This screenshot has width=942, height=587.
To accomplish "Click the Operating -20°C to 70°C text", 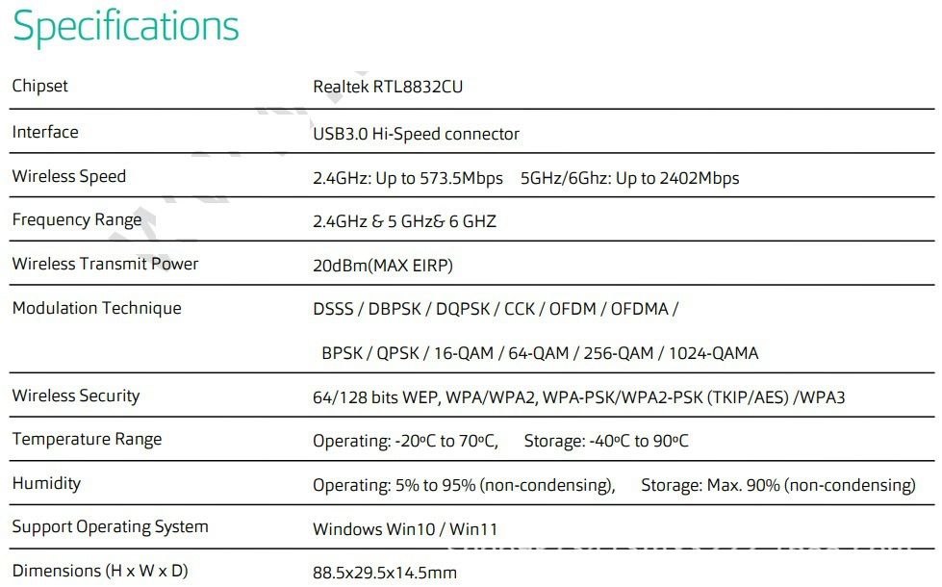I will (405, 441).
